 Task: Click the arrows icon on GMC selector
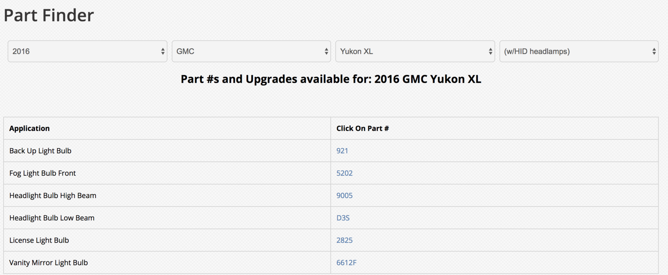tap(326, 51)
